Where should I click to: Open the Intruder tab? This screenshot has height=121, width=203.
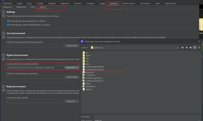(40, 3)
